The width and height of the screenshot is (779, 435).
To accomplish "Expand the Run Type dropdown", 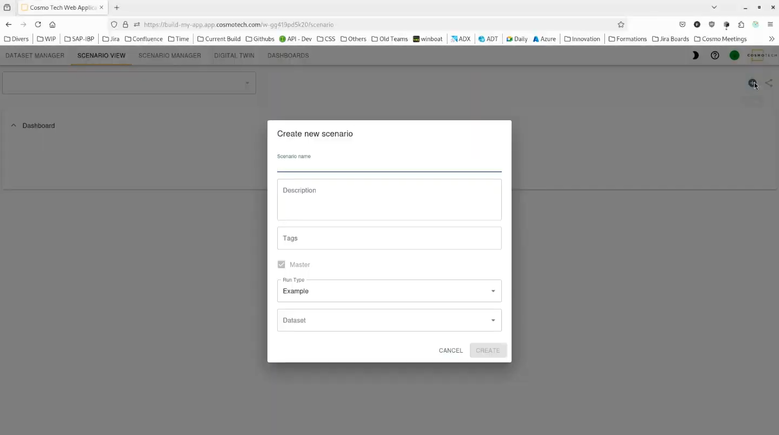I will pyautogui.click(x=389, y=291).
